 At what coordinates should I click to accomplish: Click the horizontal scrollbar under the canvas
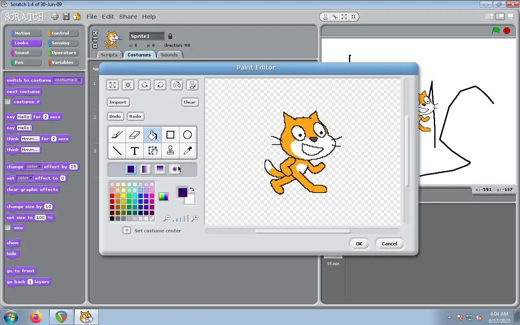coord(303,231)
